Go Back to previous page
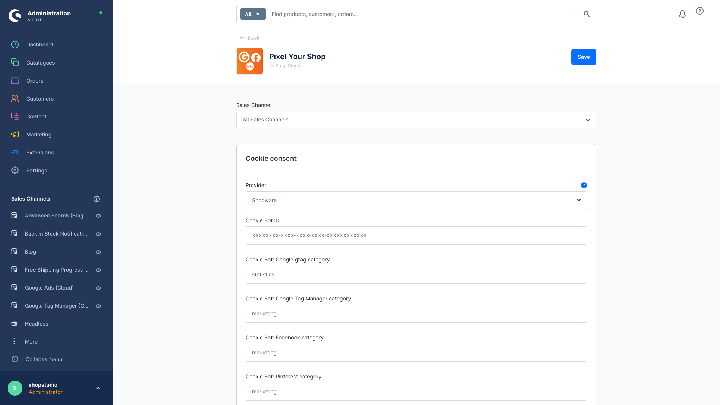The height and width of the screenshot is (405, 720). tap(250, 38)
